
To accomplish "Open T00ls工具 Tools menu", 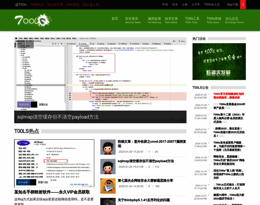I will click(x=192, y=20).
